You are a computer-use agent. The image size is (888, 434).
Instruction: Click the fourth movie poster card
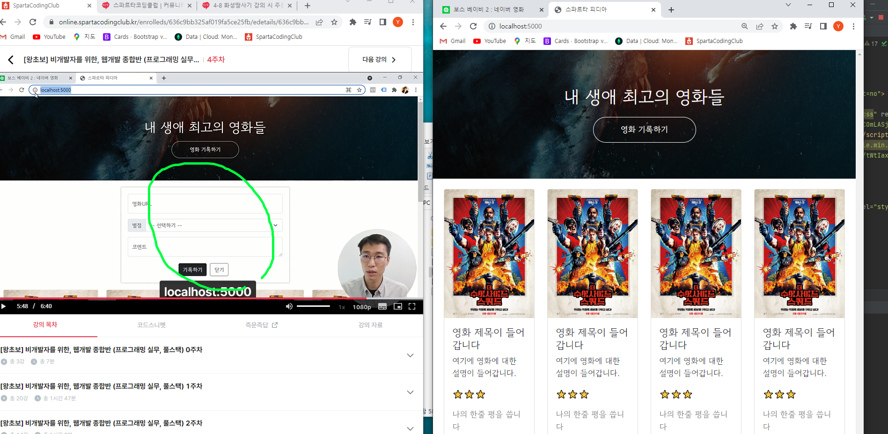[x=800, y=253]
